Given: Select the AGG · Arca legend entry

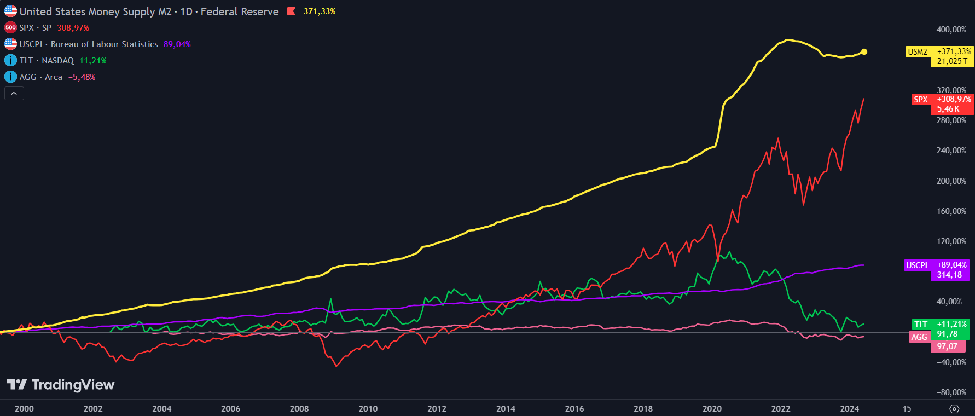Looking at the screenshot, I should pyautogui.click(x=40, y=77).
